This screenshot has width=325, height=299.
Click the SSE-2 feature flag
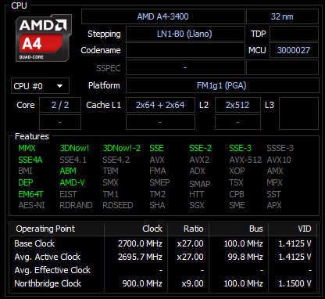click(x=200, y=148)
